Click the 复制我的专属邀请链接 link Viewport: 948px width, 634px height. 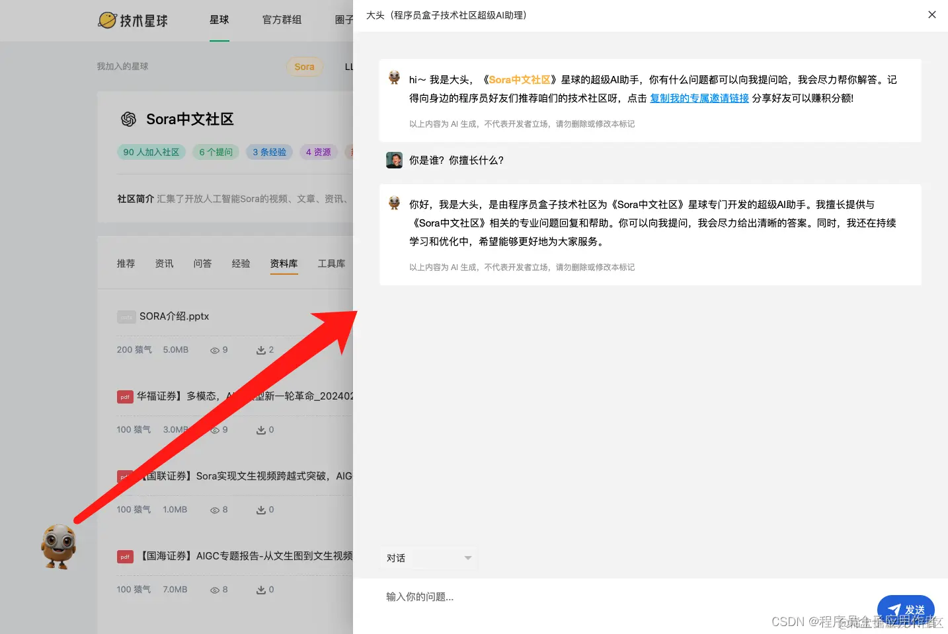coord(699,98)
